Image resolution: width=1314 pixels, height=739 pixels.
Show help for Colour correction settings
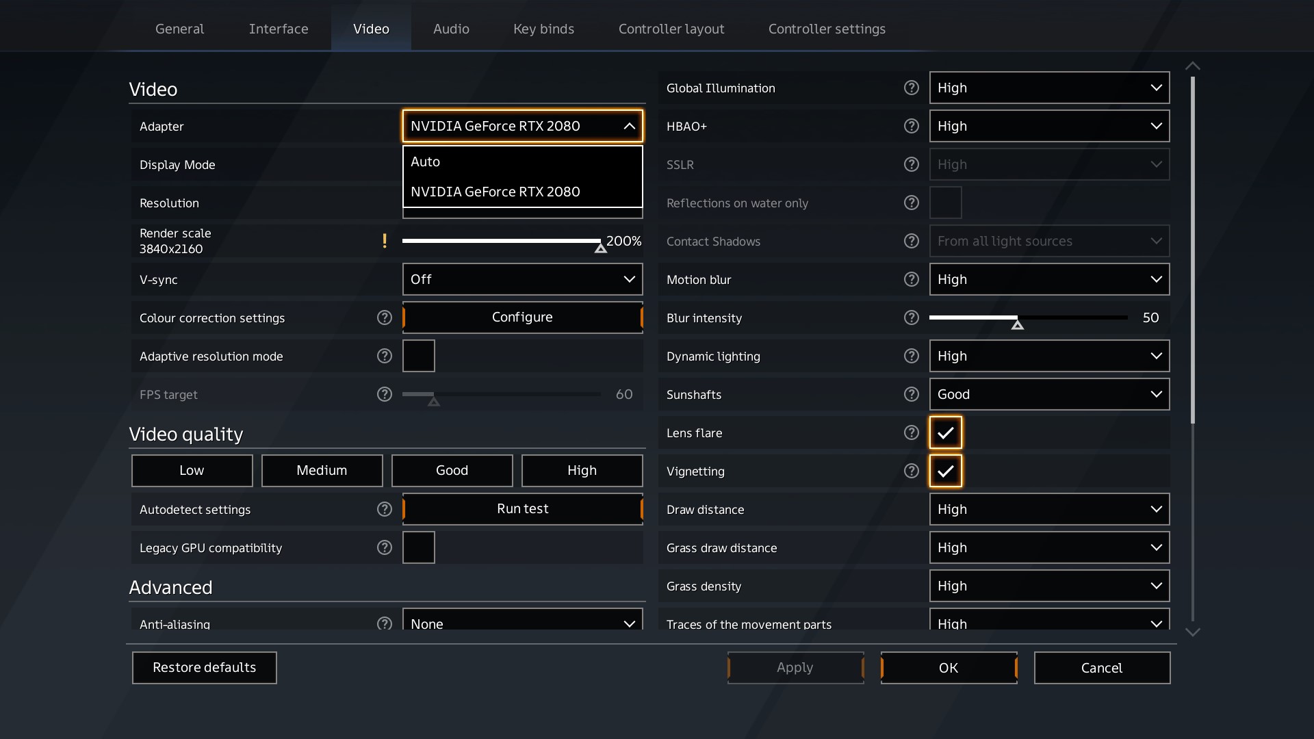tap(385, 317)
